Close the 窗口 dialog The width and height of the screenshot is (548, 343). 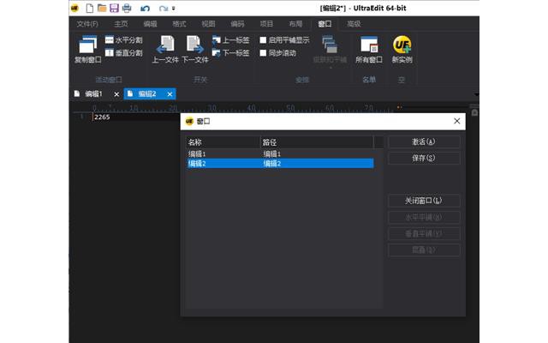(x=456, y=121)
